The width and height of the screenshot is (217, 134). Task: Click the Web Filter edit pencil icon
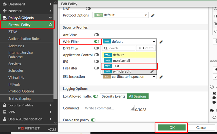161,42
